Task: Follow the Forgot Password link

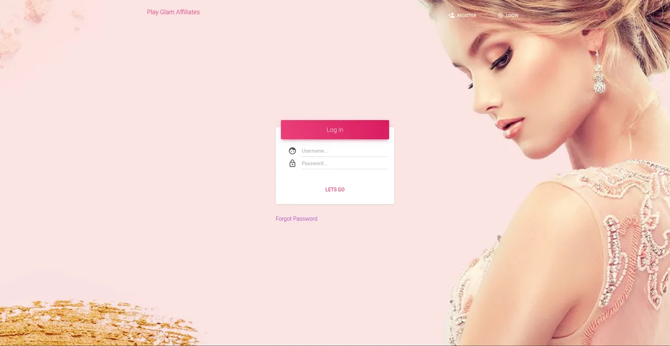Action: [x=296, y=219]
